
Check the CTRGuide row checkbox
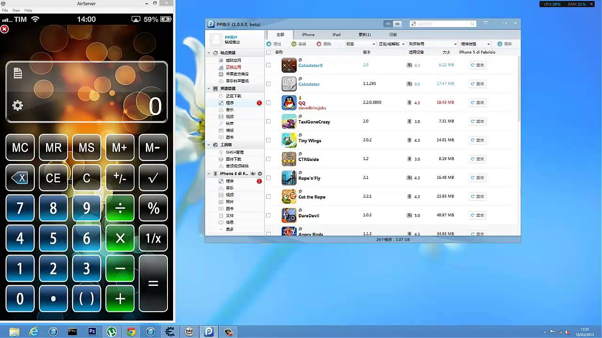(269, 159)
